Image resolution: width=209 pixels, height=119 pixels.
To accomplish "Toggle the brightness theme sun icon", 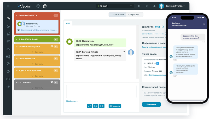I will [x=147, y=6].
